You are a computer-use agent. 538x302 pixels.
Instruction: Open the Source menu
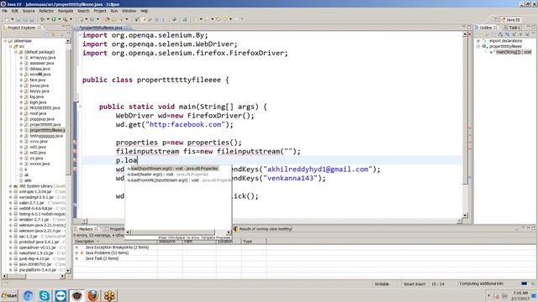point(29,11)
